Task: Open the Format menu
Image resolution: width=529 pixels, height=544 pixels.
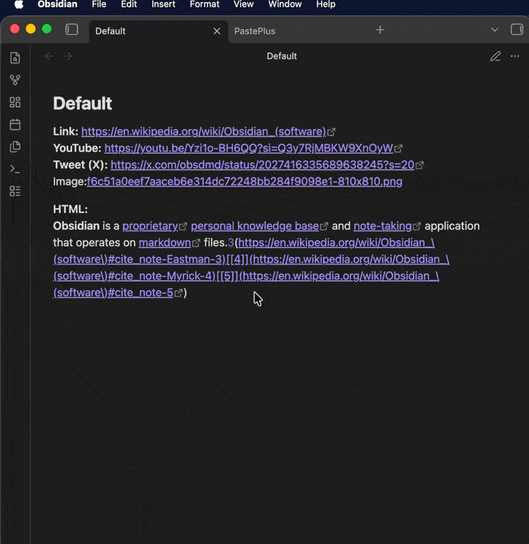Action: click(204, 5)
